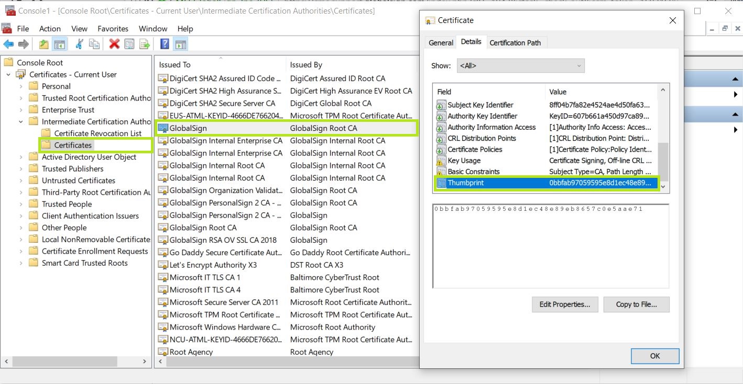The width and height of the screenshot is (743, 384).
Task: Switch to the Certification Path tab
Action: tap(515, 43)
